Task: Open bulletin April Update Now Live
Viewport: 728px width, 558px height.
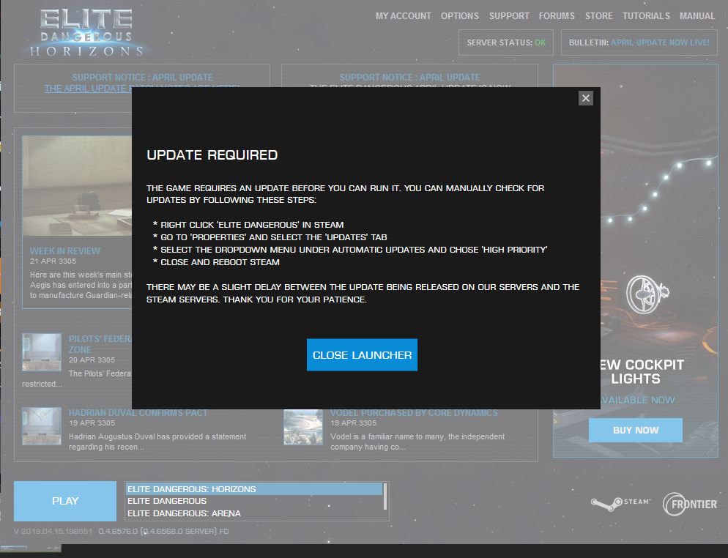Action: [x=660, y=42]
